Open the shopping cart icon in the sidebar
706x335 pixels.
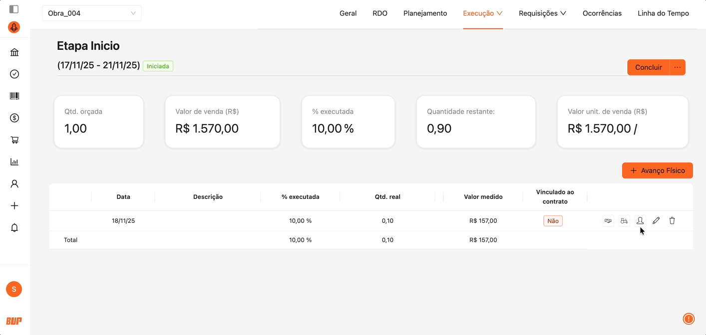[14, 140]
